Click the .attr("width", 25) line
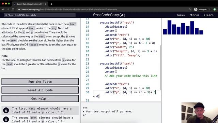Viewport: 218px width, 123px height. [x=119, y=47]
